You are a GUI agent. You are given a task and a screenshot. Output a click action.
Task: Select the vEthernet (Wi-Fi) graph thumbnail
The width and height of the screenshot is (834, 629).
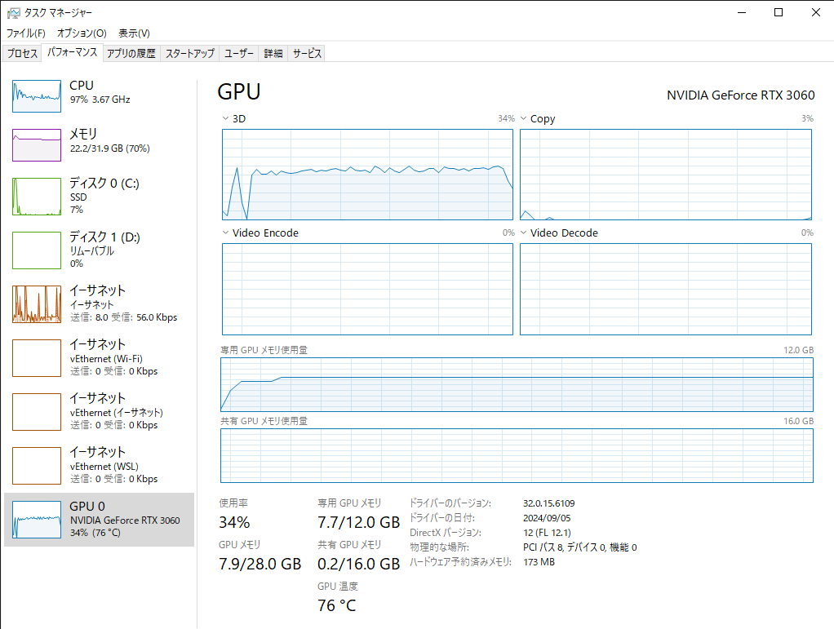pyautogui.click(x=37, y=358)
